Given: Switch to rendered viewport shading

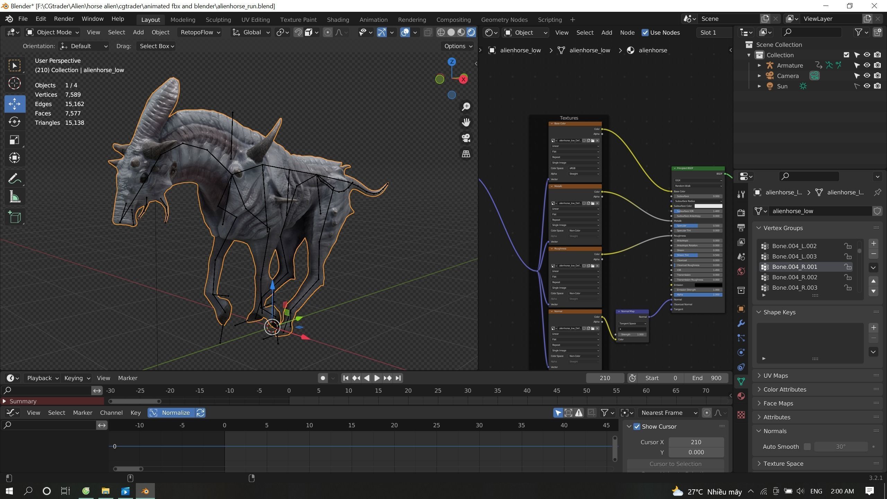Looking at the screenshot, I should click(471, 33).
